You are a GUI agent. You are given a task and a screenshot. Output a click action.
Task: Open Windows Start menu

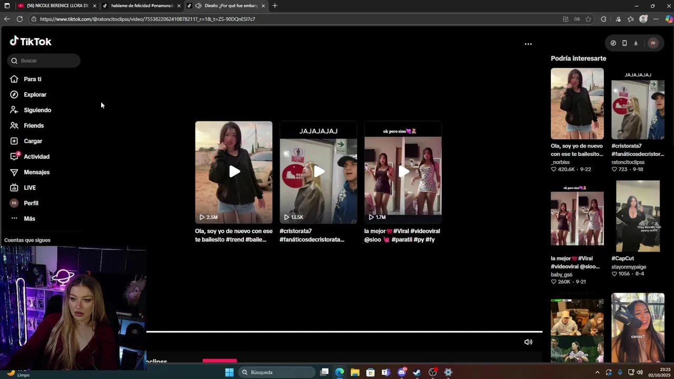tap(229, 372)
